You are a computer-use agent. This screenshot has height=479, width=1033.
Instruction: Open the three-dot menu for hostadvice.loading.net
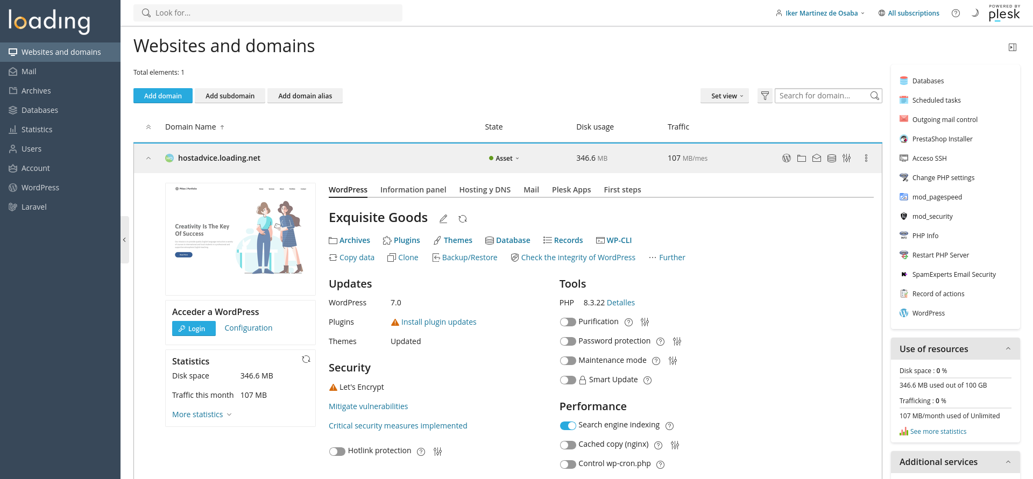pos(866,158)
